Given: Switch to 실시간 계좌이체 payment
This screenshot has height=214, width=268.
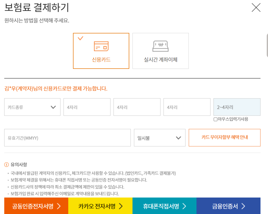Looking at the screenshot, I should pos(160,51).
